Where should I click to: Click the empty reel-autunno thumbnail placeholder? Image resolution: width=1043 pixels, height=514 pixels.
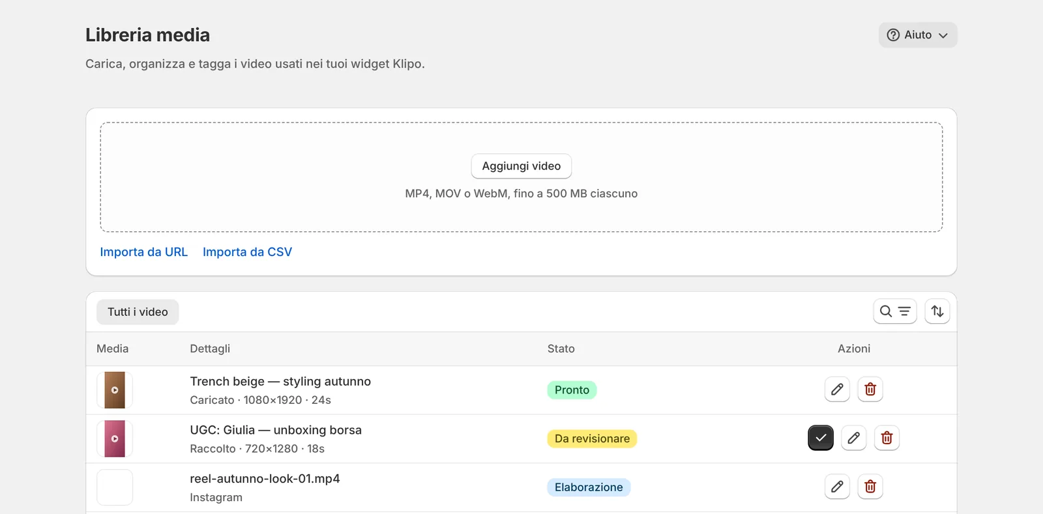[x=115, y=487]
